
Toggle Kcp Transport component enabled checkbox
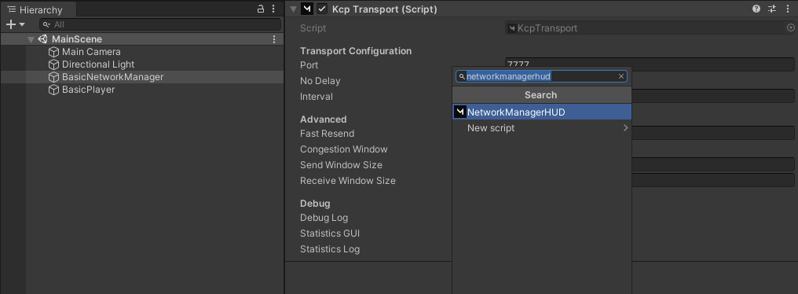(322, 9)
